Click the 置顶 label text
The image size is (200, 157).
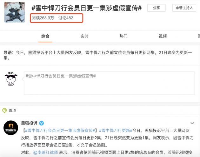point(12,110)
